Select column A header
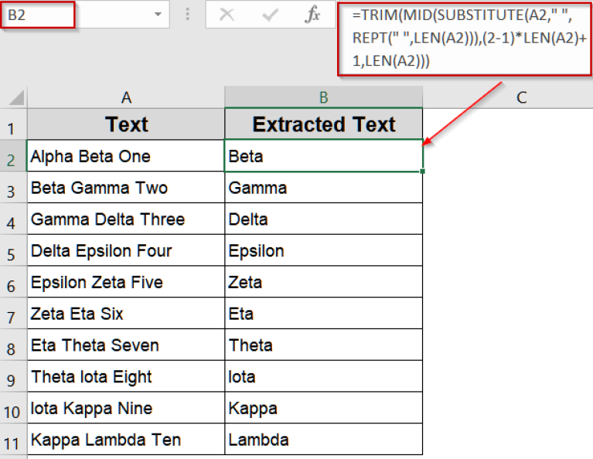The height and width of the screenshot is (459, 593). click(126, 97)
